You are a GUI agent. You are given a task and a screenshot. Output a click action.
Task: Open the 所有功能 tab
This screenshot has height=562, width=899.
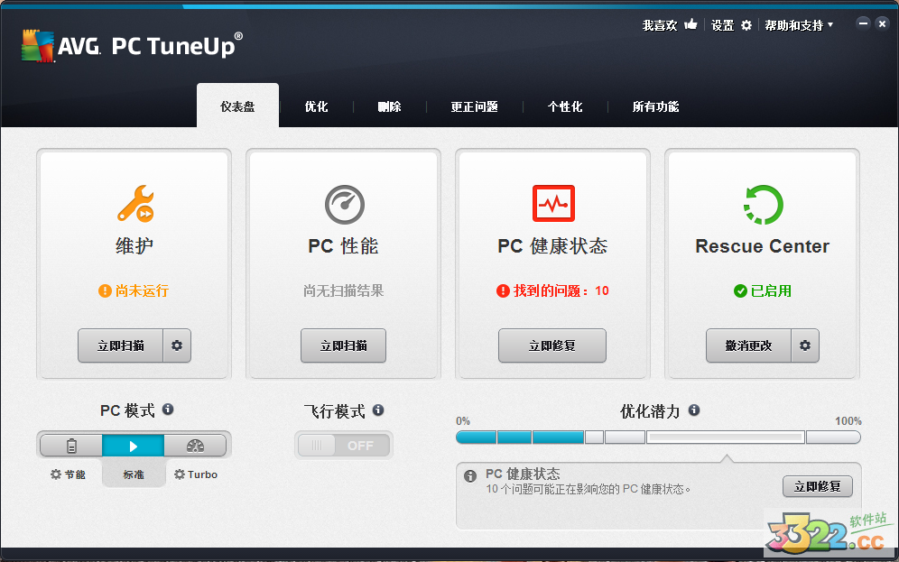(x=655, y=106)
